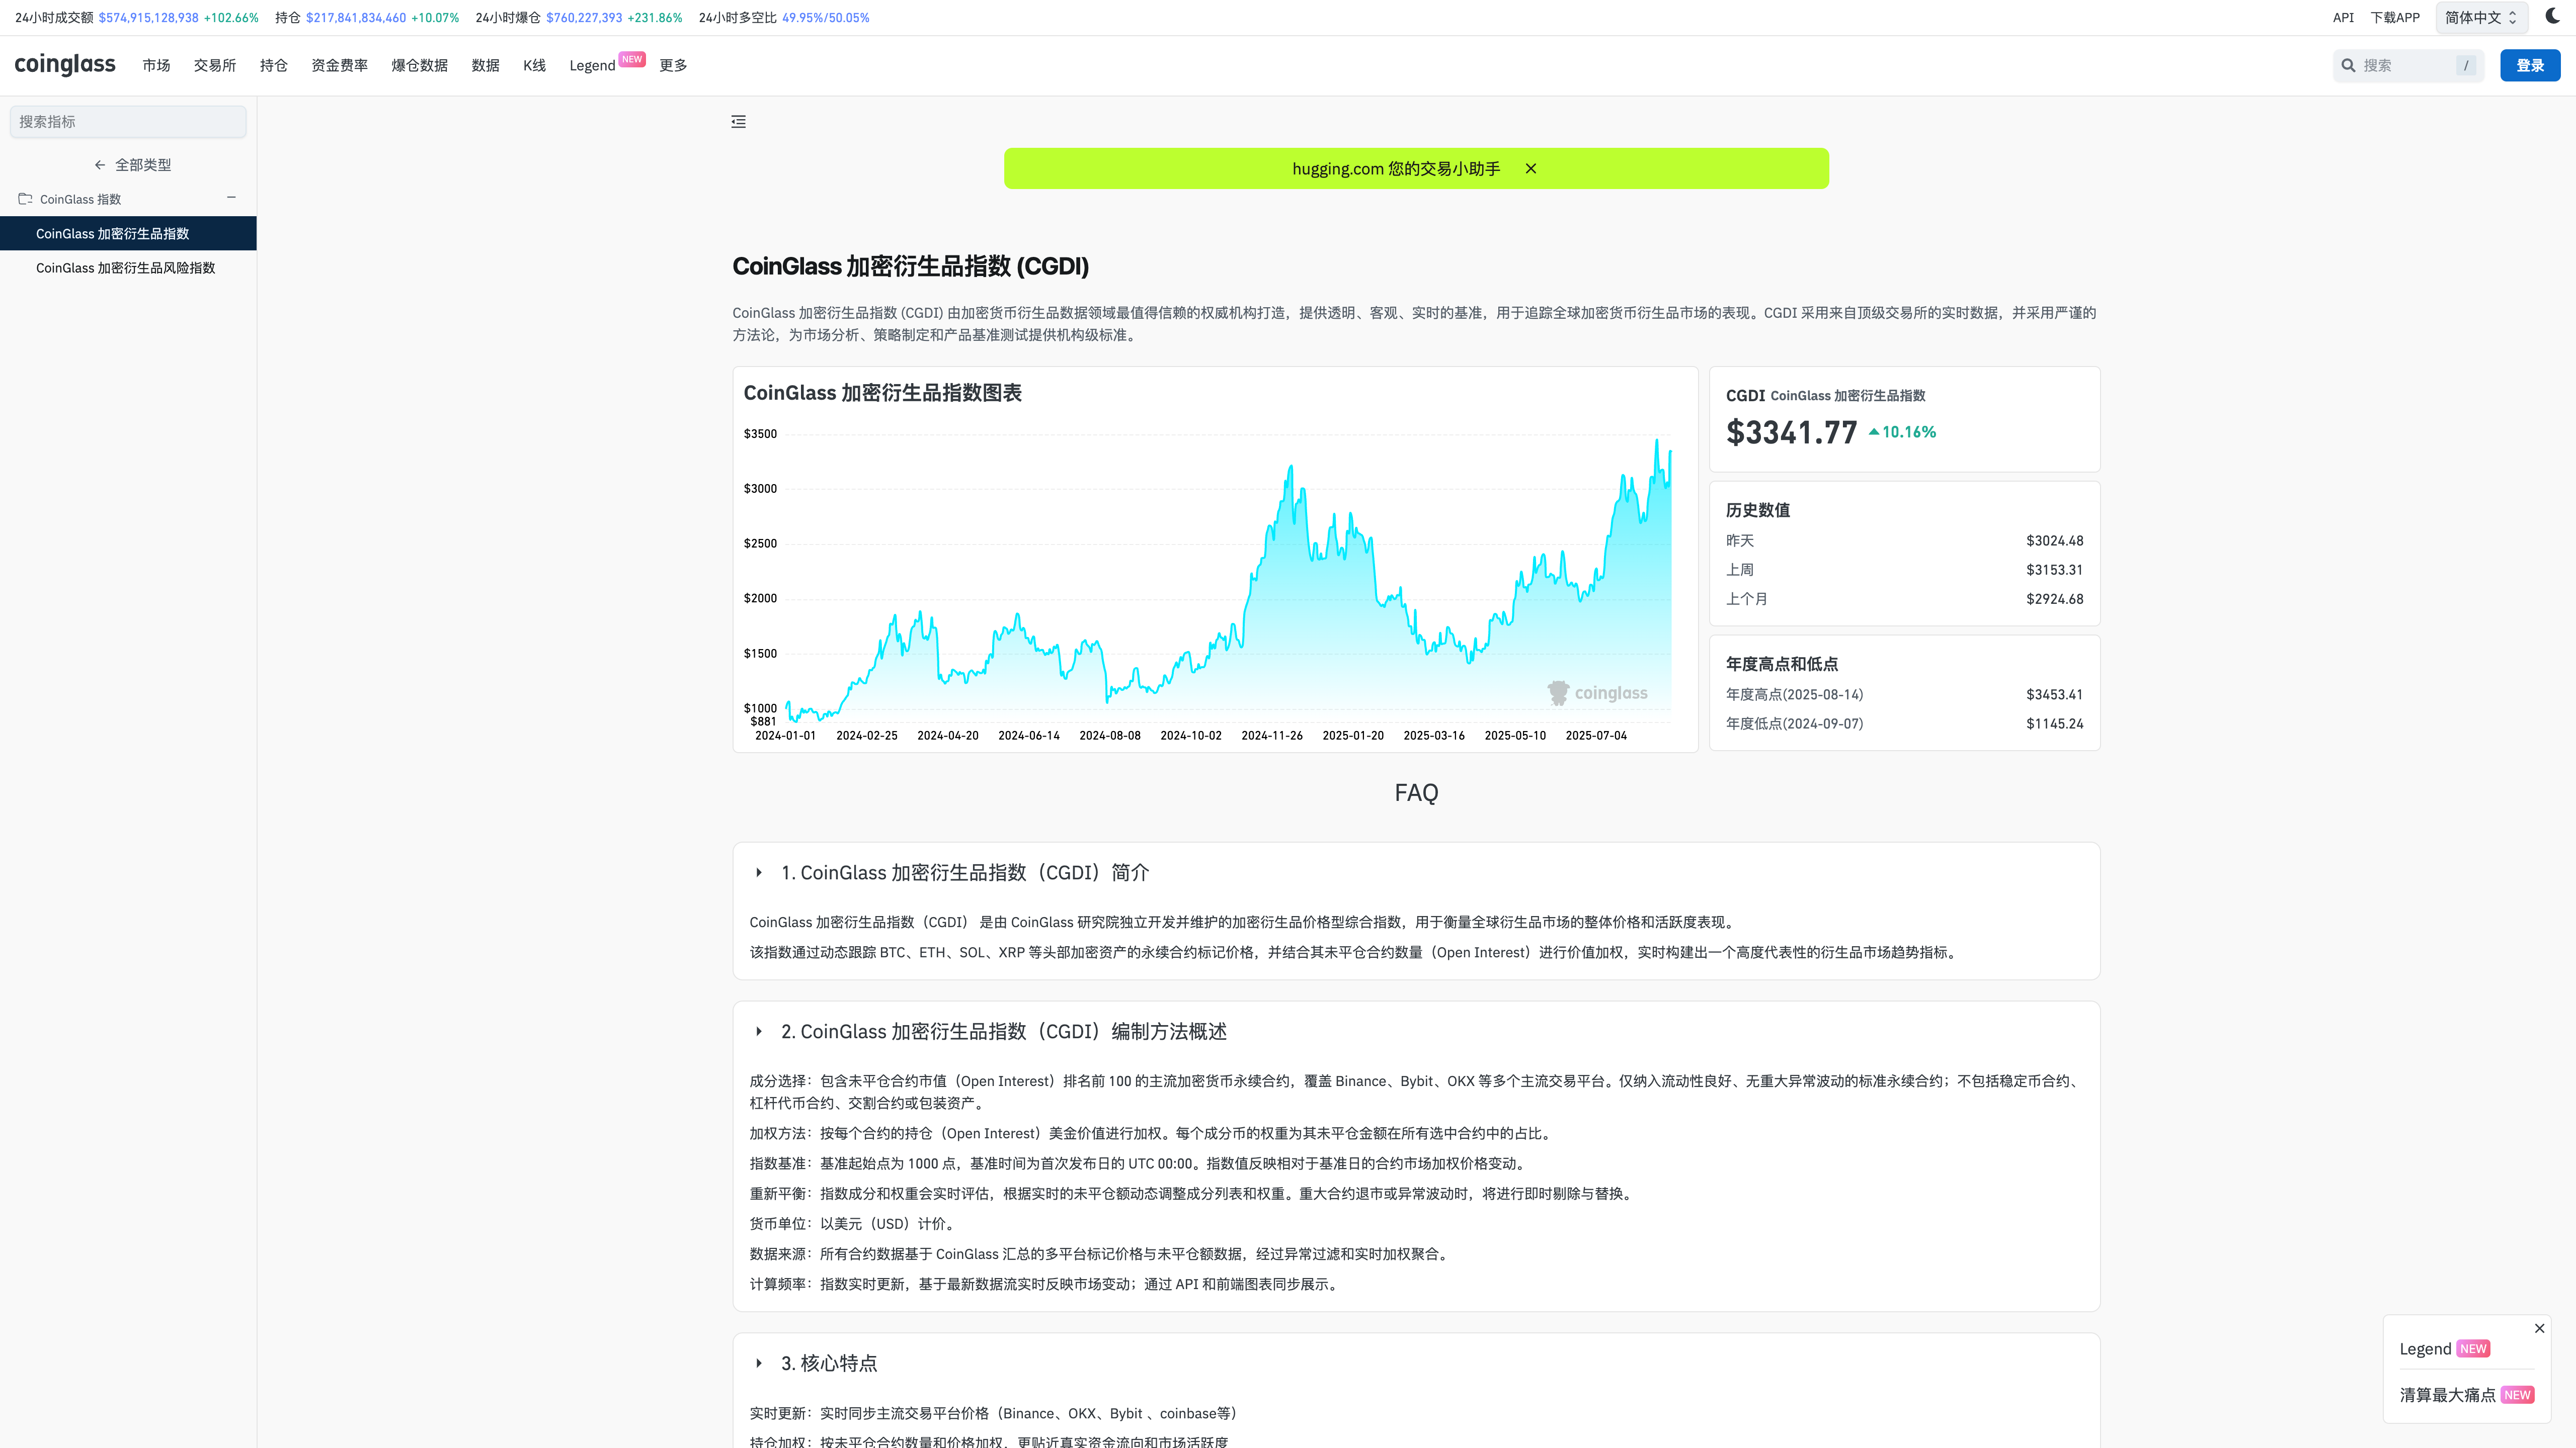This screenshot has width=2576, height=1448.
Task: Click 年度高点 value $3453.41
Action: coord(2054,694)
